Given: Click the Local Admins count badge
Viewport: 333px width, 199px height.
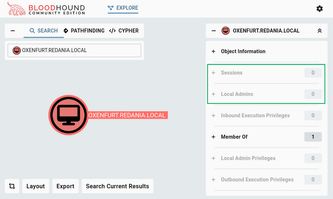Looking at the screenshot, I should pos(313,94).
